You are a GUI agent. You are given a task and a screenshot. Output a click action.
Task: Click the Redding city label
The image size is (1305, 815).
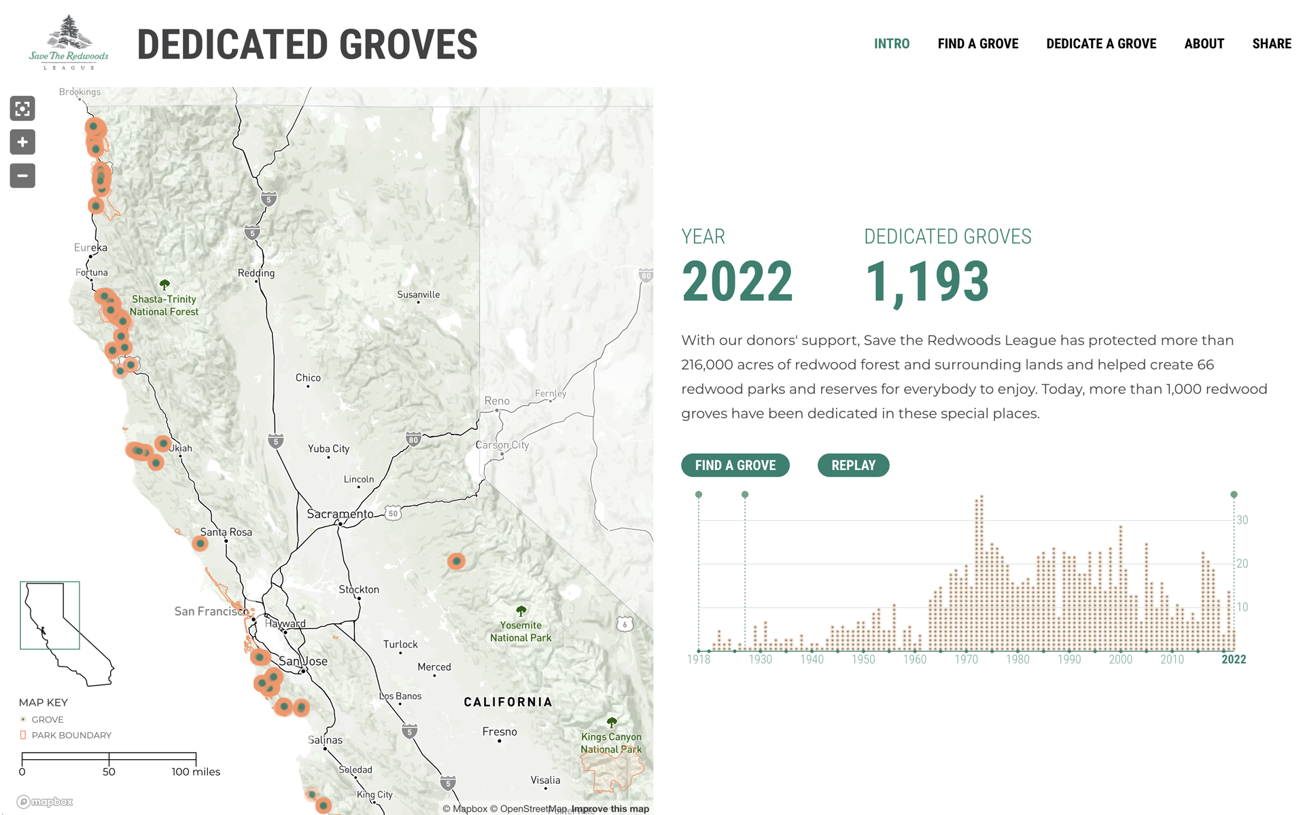(x=256, y=273)
